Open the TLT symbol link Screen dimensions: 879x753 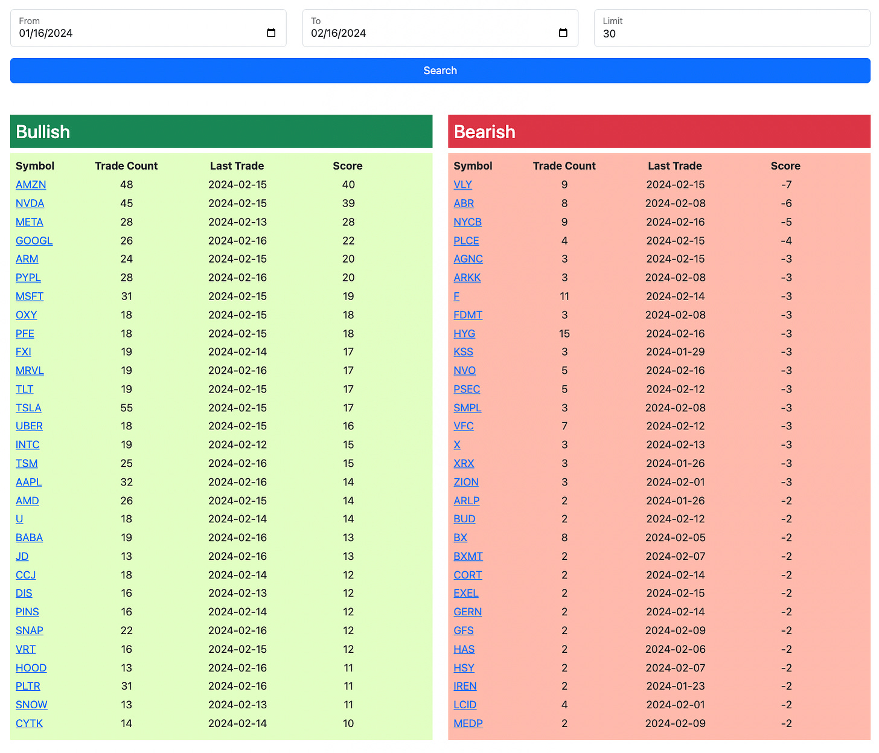point(25,389)
